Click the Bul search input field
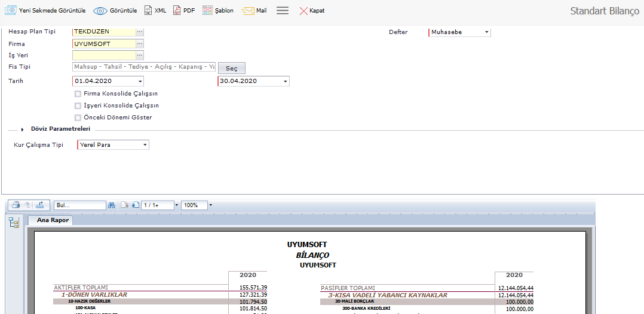This screenshot has height=314, width=644. click(x=79, y=205)
